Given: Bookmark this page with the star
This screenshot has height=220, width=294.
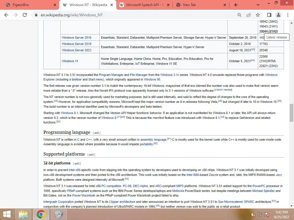Looking at the screenshot, I should pyautogui.click(x=258, y=15).
